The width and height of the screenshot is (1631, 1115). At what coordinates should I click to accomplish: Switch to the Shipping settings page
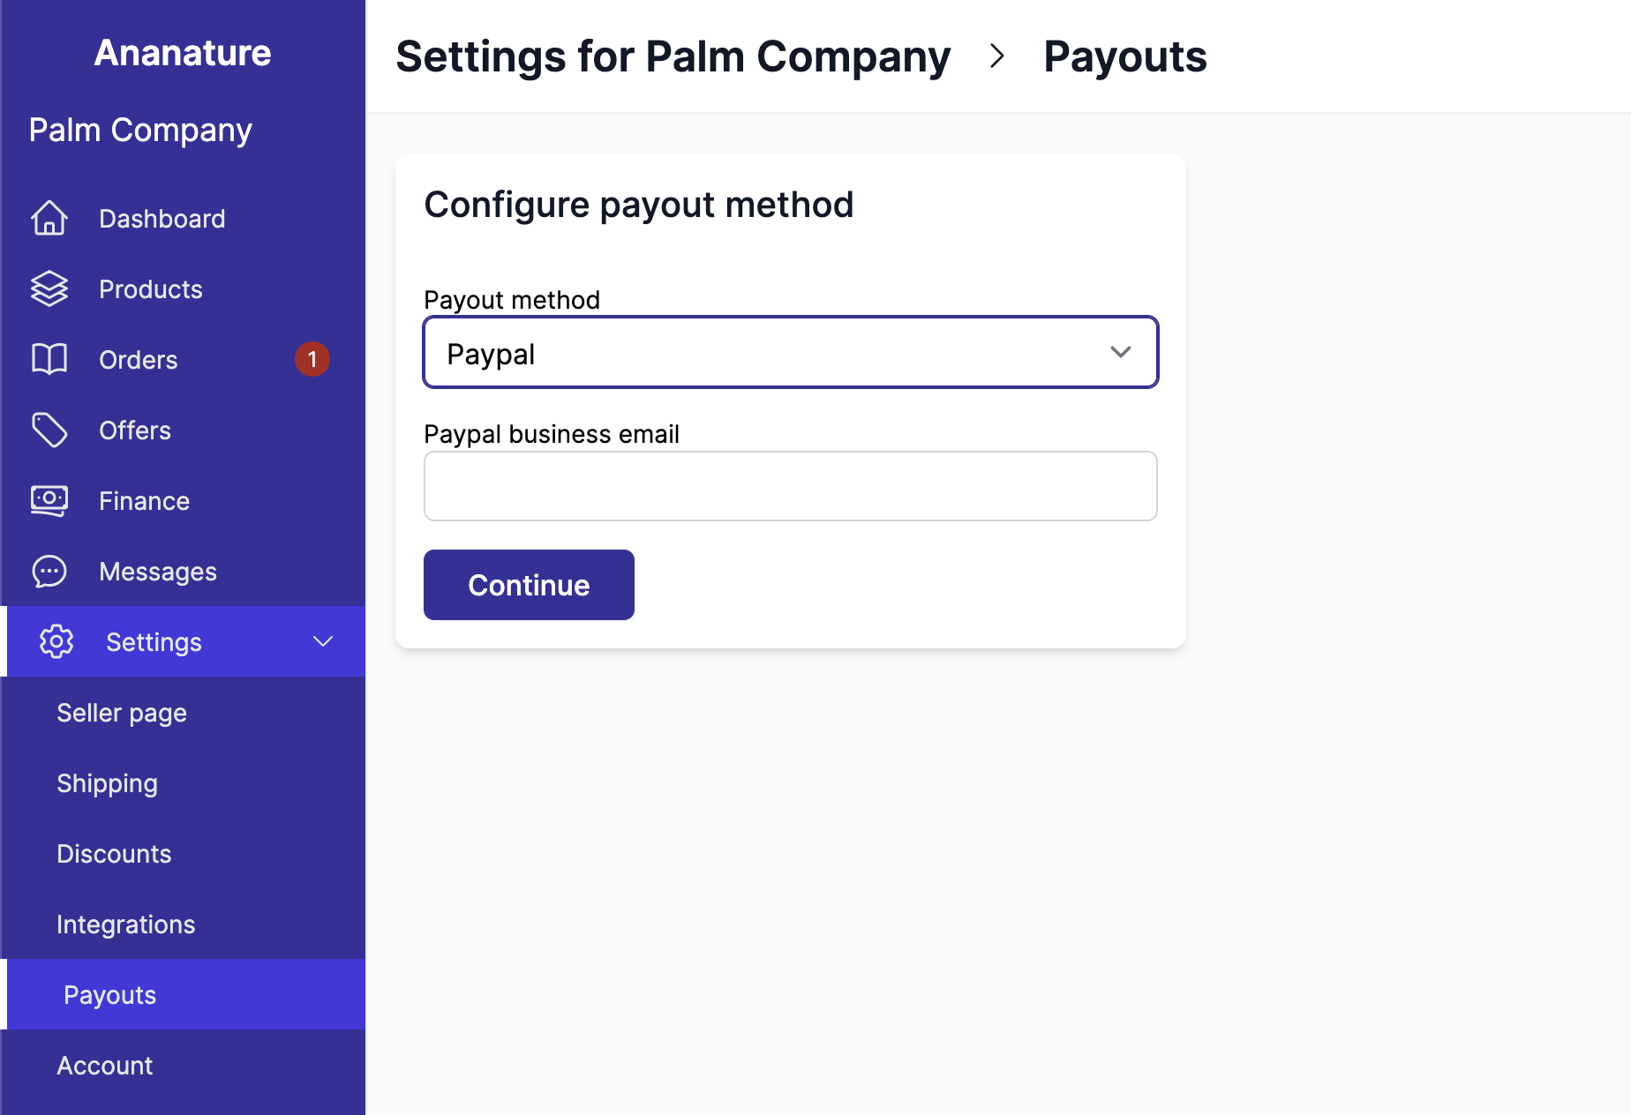point(107,782)
